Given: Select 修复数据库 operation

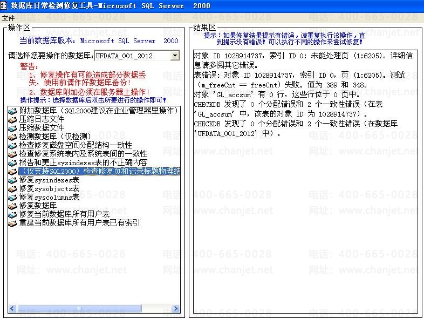Looking at the screenshot, I should tap(38, 206).
